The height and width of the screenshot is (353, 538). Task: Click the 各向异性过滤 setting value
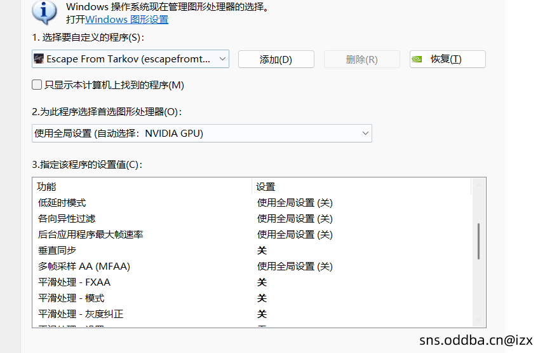click(x=295, y=219)
